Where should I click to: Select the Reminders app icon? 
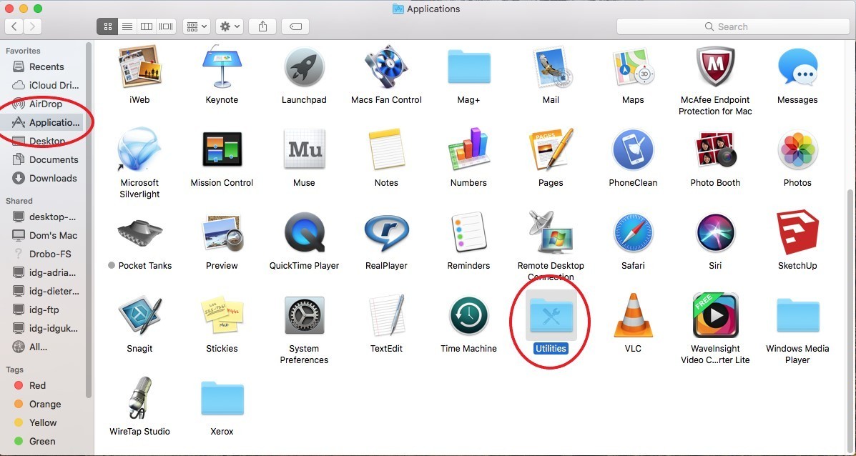[x=468, y=233]
